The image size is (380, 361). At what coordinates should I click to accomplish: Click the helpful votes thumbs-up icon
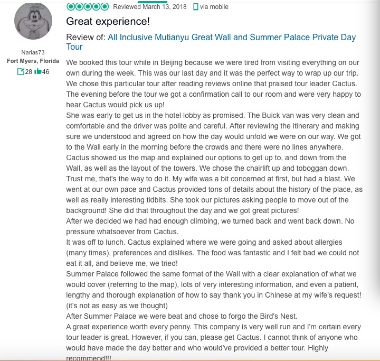pos(37,71)
